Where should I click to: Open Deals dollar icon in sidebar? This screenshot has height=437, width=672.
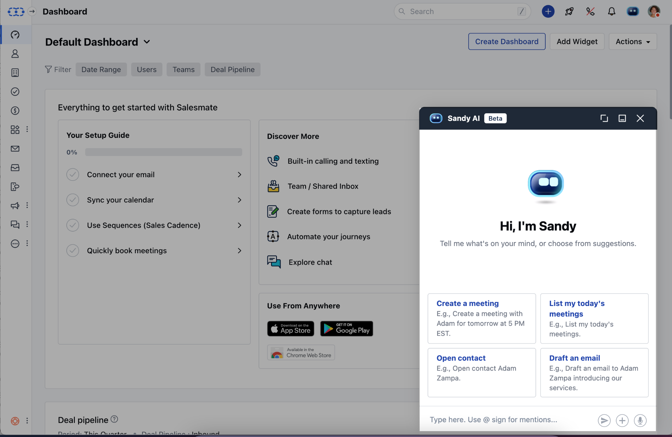pos(15,111)
